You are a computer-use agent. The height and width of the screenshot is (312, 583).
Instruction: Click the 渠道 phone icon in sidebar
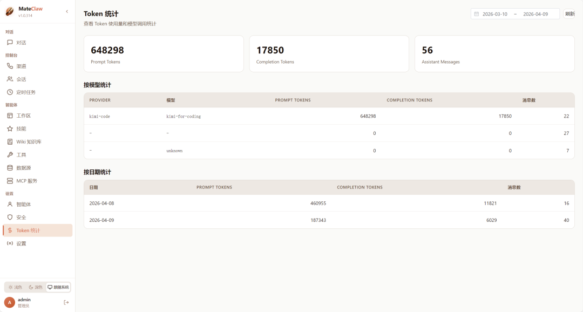(x=10, y=66)
